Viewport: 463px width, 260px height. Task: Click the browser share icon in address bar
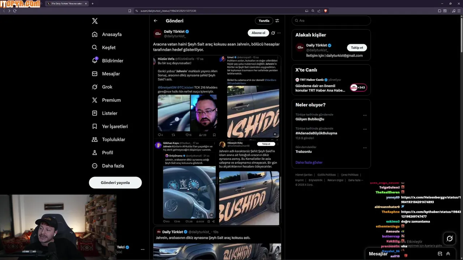tap(319, 11)
